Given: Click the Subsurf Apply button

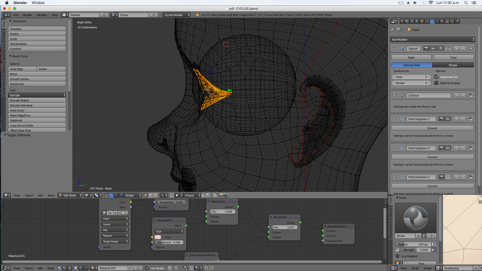Looking at the screenshot, I should 411,57.
